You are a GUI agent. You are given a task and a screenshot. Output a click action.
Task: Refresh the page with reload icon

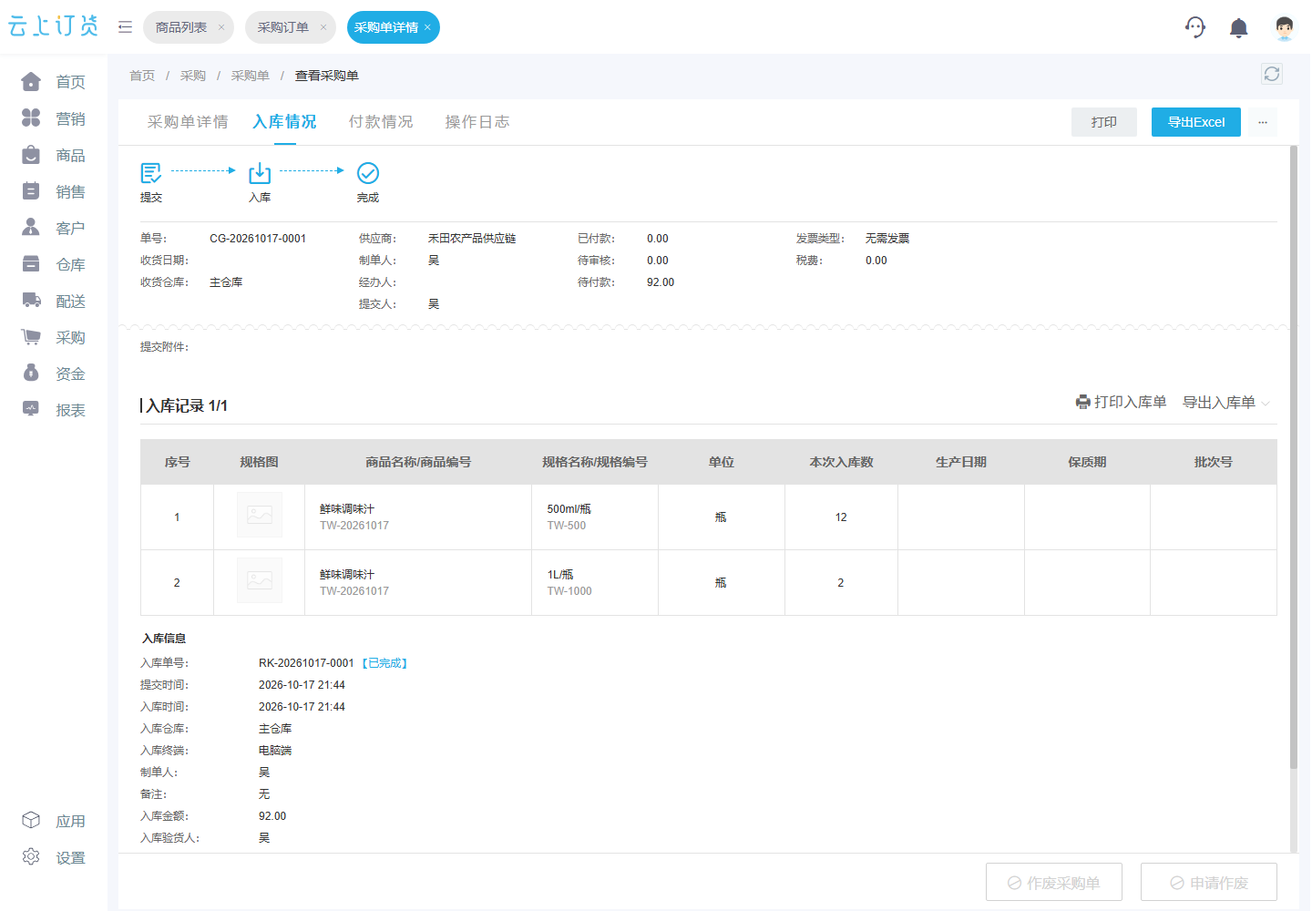point(1272,74)
